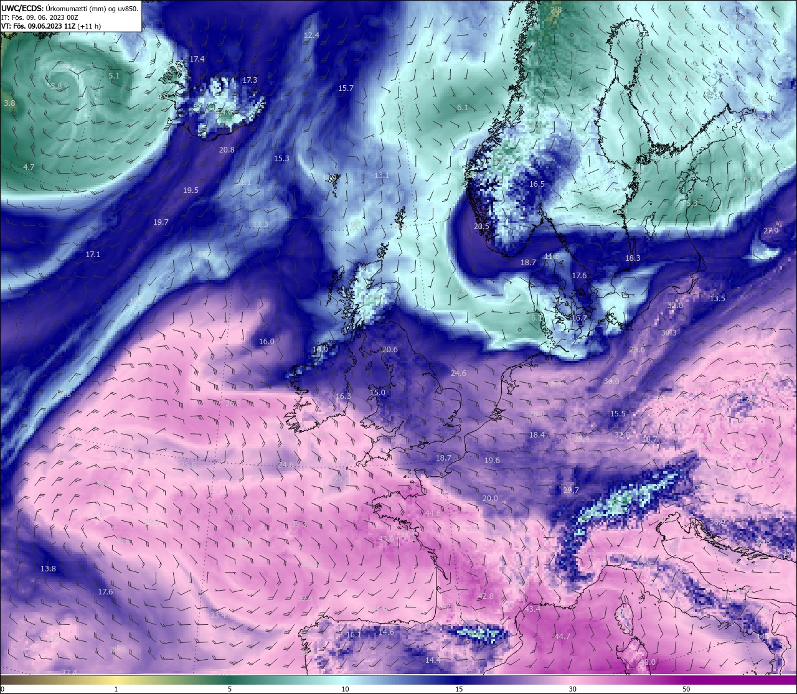
Task: Click the 44.7 value over the Mediterranean
Action: [x=562, y=637]
